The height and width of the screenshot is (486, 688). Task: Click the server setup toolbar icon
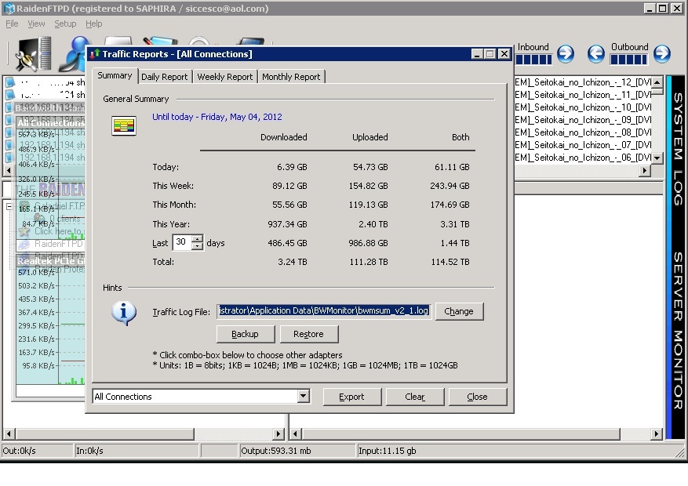coord(31,53)
